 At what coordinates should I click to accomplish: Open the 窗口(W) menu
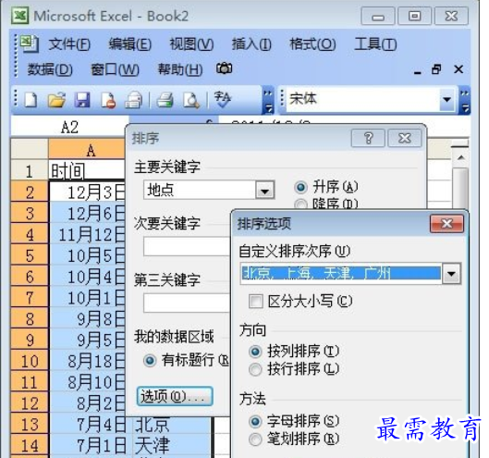[x=115, y=69]
